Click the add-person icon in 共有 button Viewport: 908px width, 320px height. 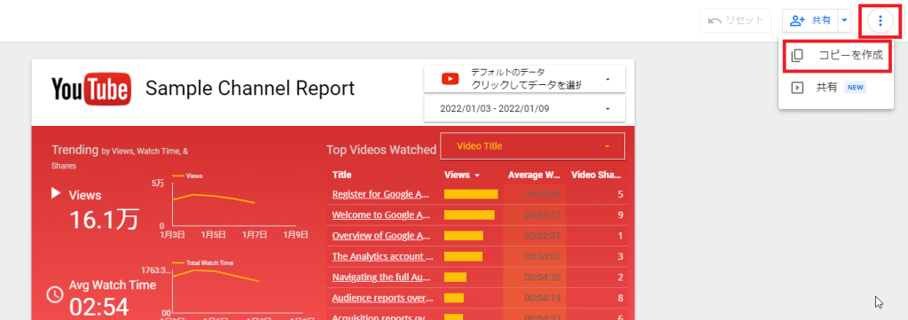coord(798,20)
